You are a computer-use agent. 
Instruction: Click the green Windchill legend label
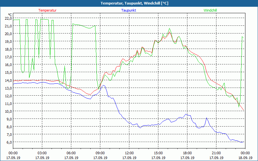click(x=210, y=10)
